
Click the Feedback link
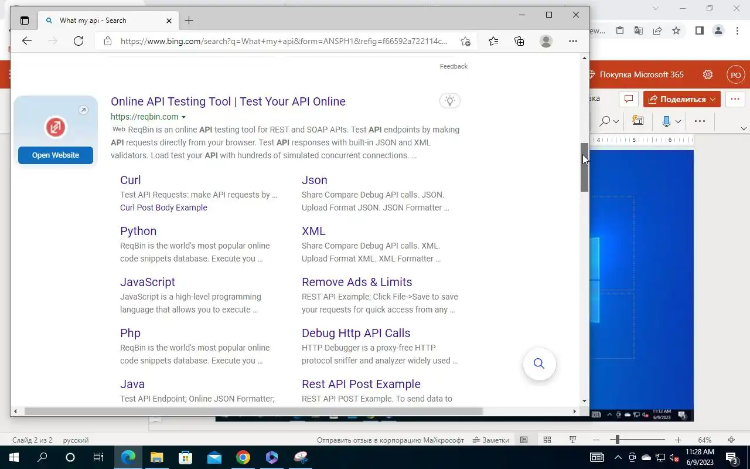[454, 66]
